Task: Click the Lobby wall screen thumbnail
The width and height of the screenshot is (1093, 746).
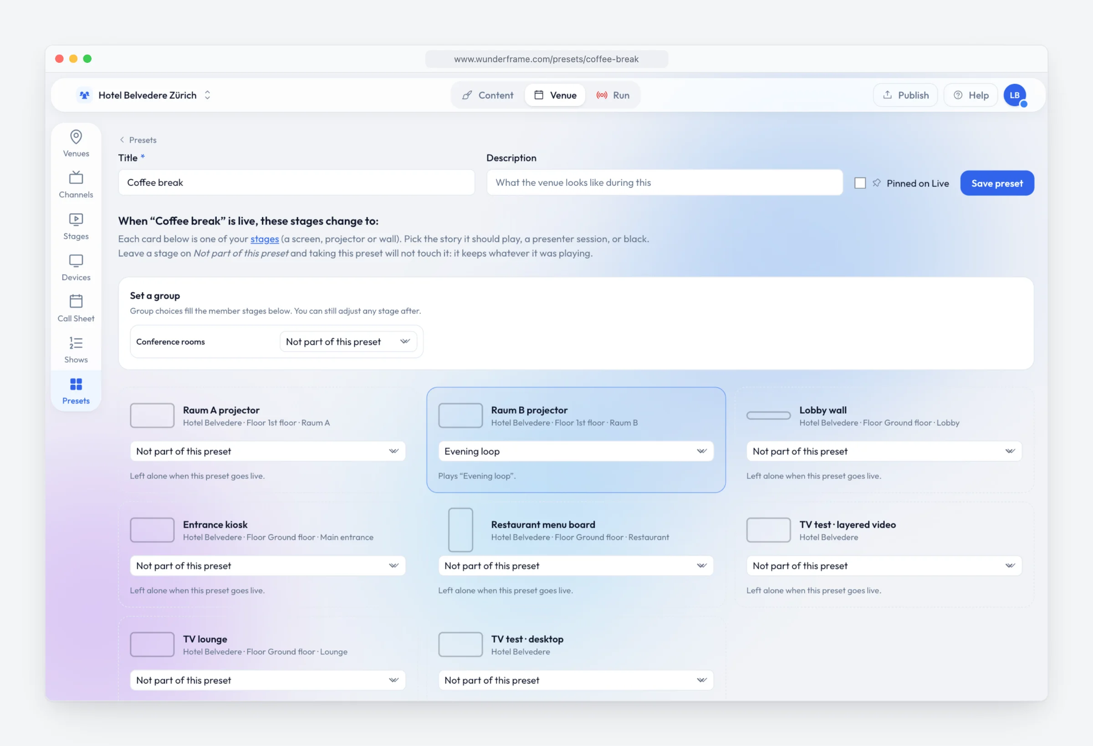Action: (768, 415)
